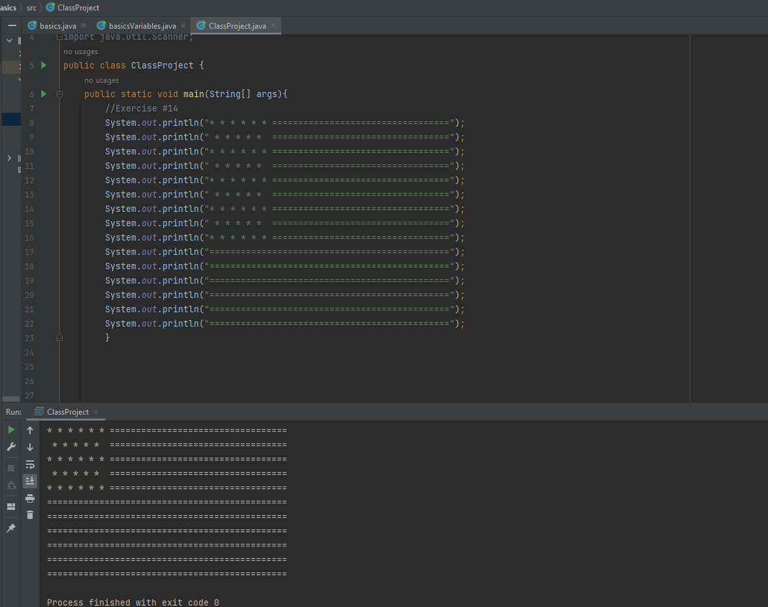Viewport: 768px width, 607px height.
Task: Click the Run: panel label
Action: 13,412
